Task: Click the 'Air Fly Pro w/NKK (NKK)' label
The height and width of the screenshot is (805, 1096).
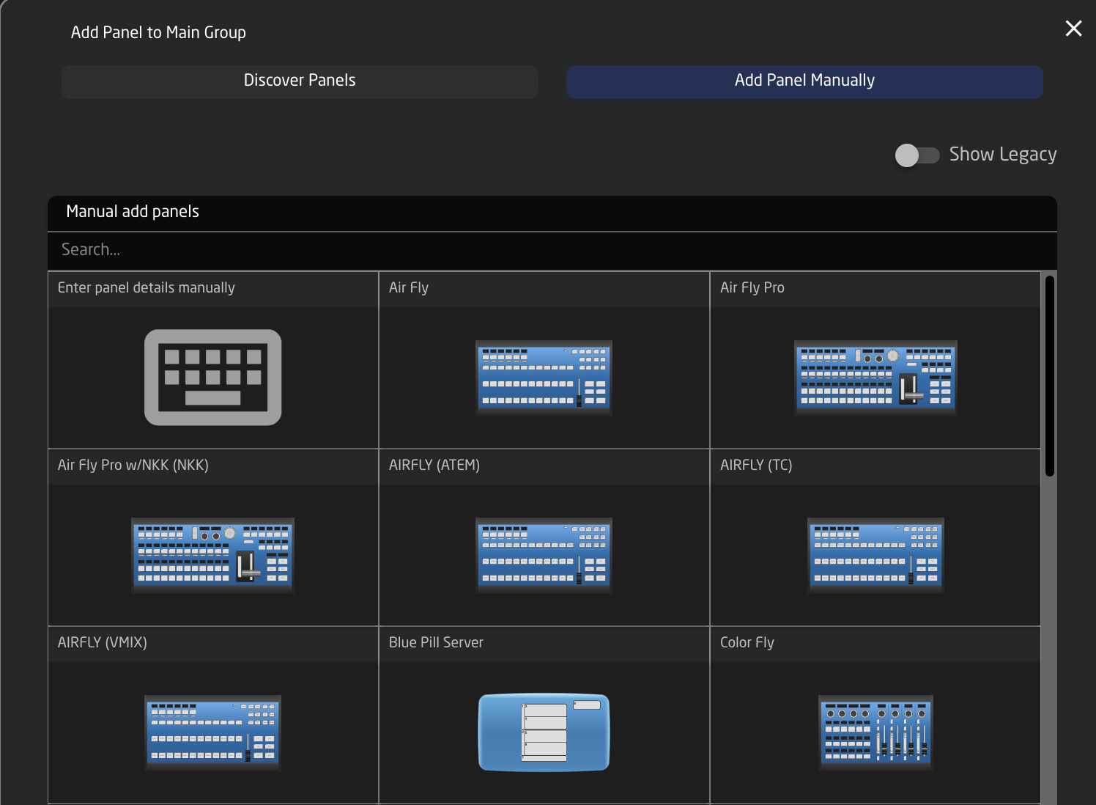Action: coord(133,466)
